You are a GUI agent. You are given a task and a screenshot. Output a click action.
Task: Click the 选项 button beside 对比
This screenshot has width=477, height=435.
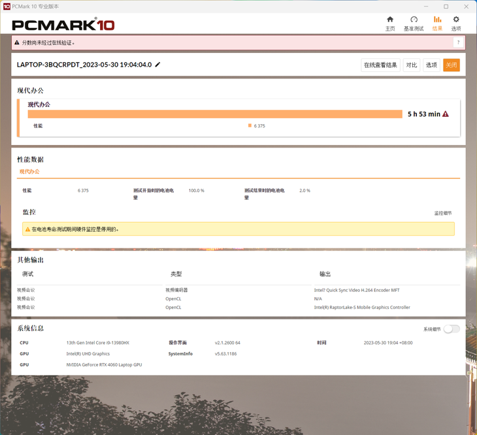[431, 65]
